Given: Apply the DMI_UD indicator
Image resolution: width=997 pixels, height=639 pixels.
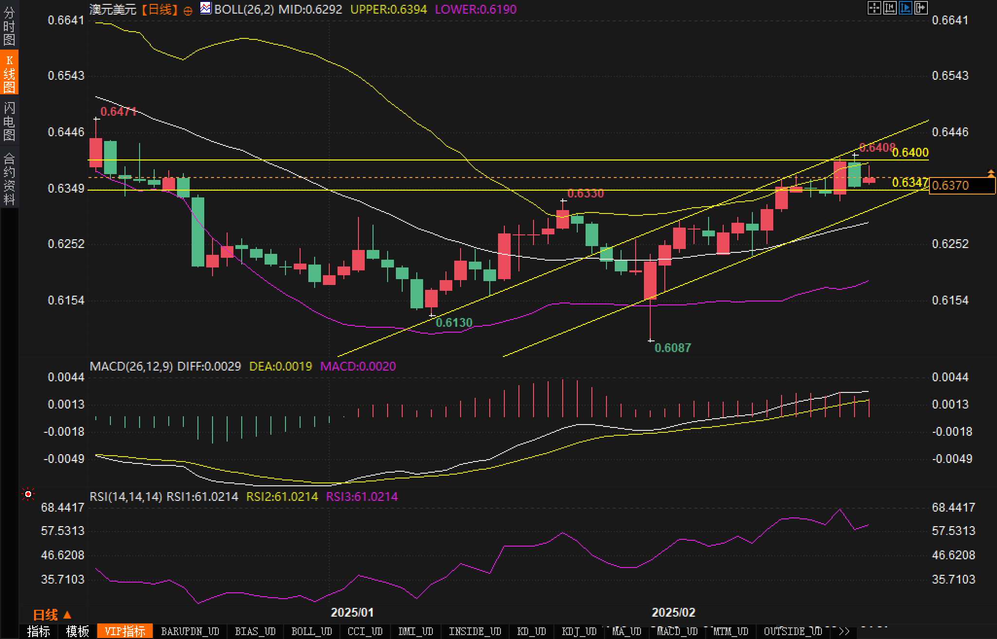Looking at the screenshot, I should pyautogui.click(x=415, y=632).
